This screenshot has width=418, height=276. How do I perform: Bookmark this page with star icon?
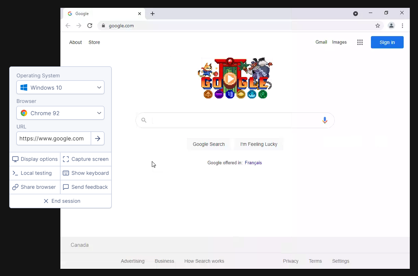pos(378,26)
